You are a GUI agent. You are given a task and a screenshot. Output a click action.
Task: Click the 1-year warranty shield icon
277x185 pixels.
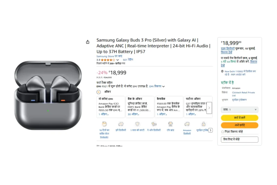(x=137, y=124)
